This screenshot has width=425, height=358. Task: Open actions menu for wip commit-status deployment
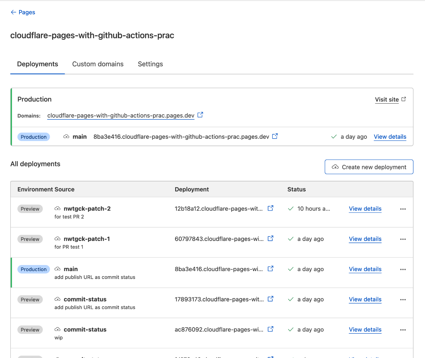403,330
